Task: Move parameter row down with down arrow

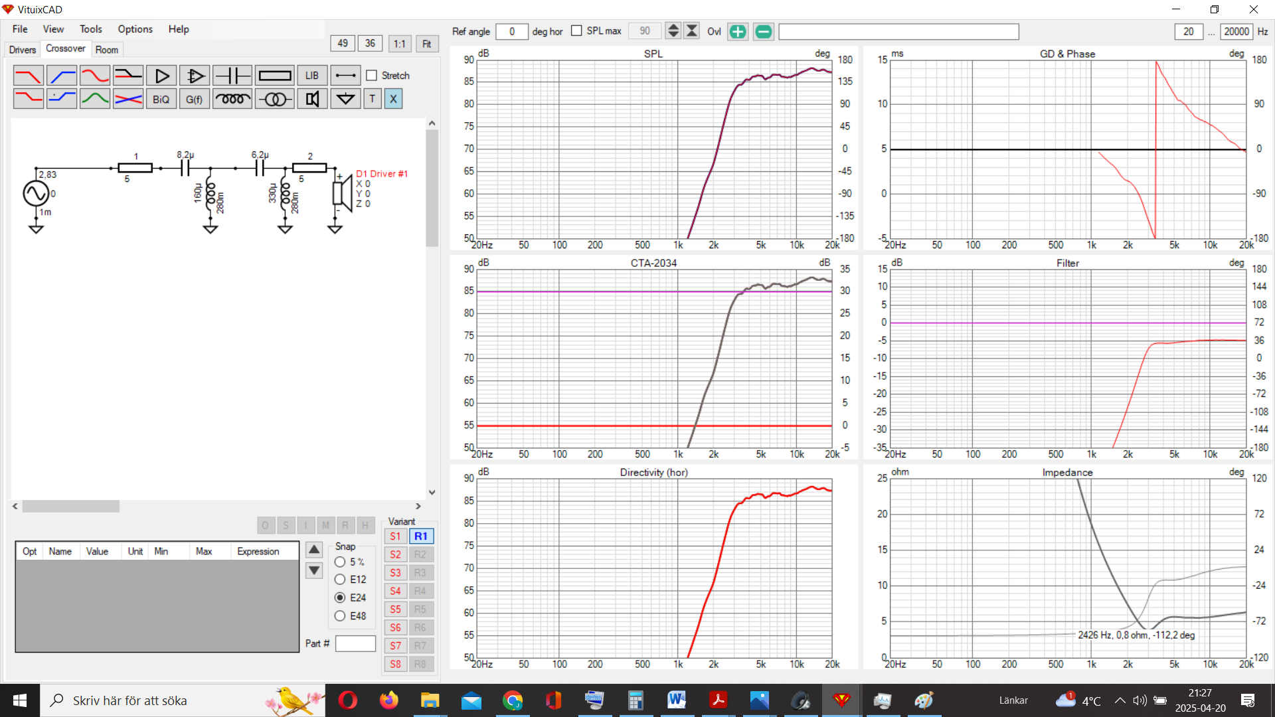Action: [x=314, y=570]
